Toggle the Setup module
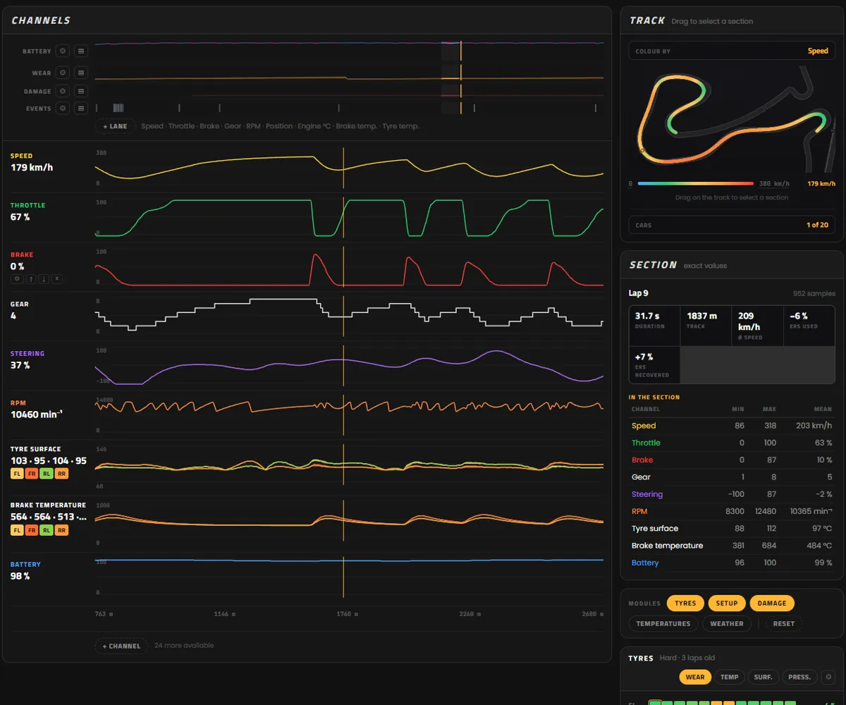This screenshot has height=705, width=846. [x=727, y=603]
